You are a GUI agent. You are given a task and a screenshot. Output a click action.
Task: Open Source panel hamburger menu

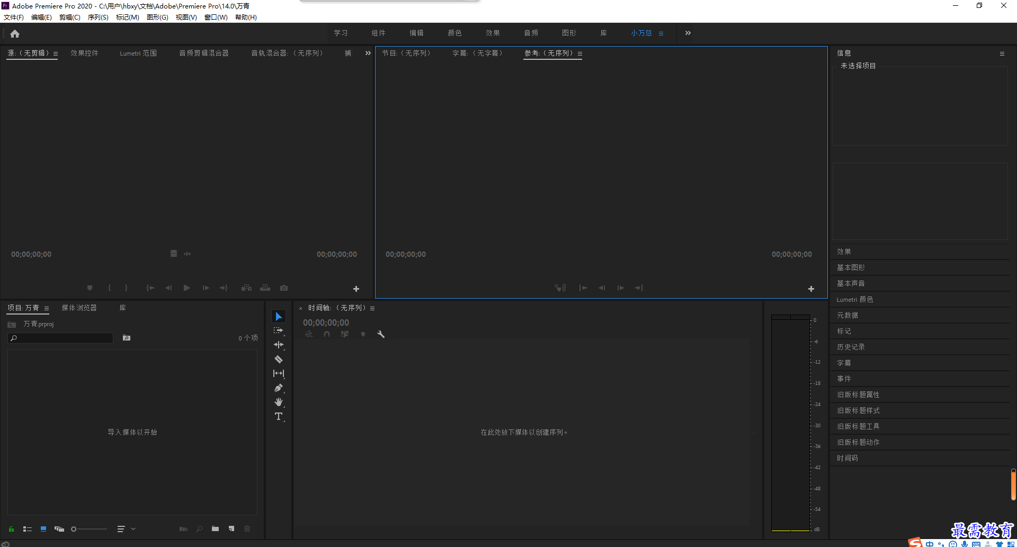(x=56, y=53)
